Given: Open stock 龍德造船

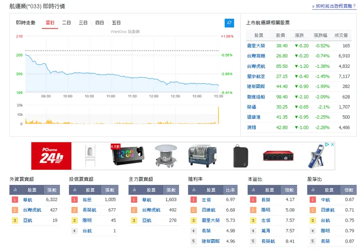Looking at the screenshot, I should (256, 97).
